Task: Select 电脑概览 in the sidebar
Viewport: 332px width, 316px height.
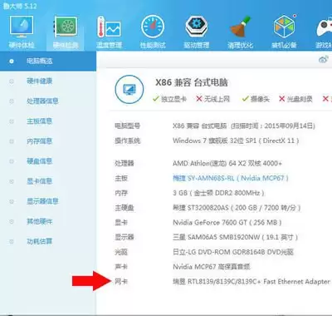Action: pyautogui.click(x=48, y=61)
